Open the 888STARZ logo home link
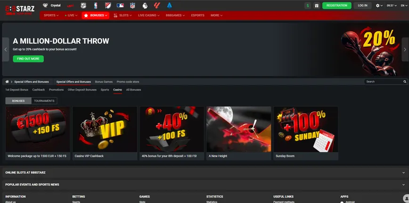The image size is (409, 203). click(20, 10)
